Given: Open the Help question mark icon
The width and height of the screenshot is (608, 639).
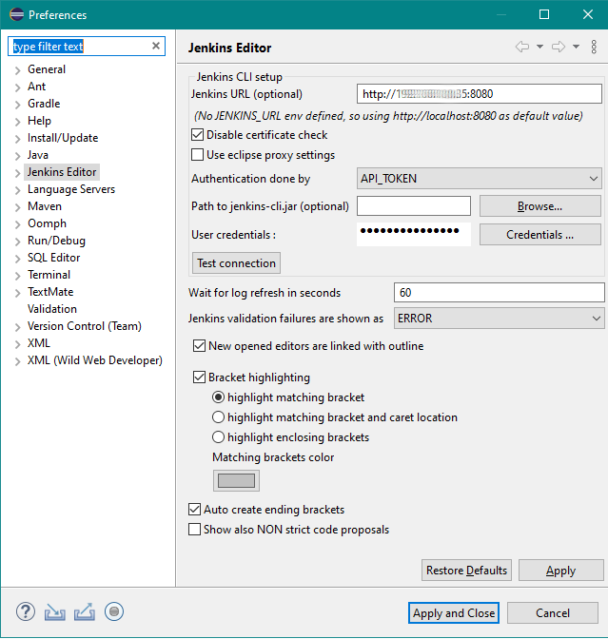Looking at the screenshot, I should coord(26,611).
